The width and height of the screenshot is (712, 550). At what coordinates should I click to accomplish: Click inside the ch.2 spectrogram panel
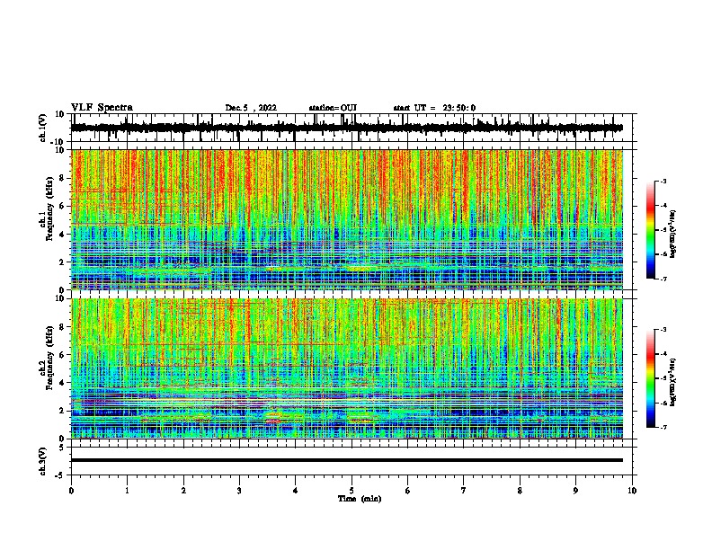[346, 368]
